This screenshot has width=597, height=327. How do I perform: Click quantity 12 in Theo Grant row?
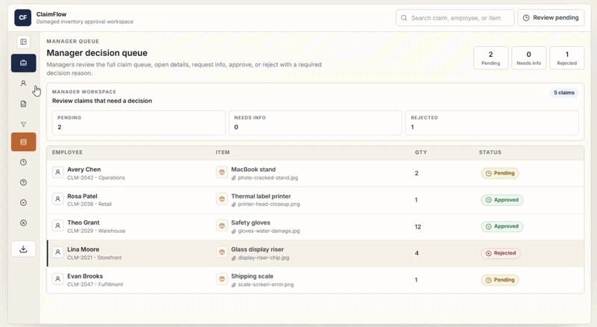coord(418,227)
